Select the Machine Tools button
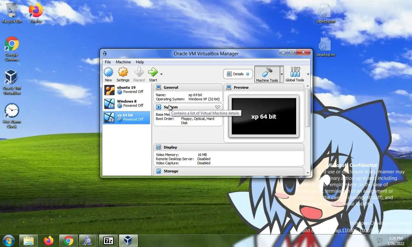412x247 pixels. tap(267, 74)
